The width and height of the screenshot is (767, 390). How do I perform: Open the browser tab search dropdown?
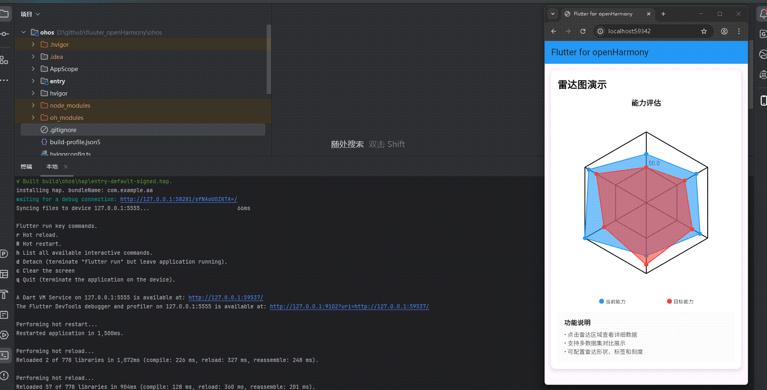coord(553,14)
